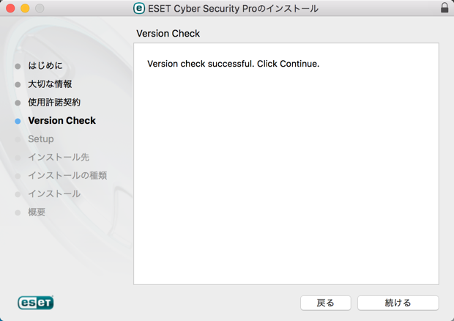454x321 pixels.
Task: Select the Setup step in sidebar
Action: [41, 139]
